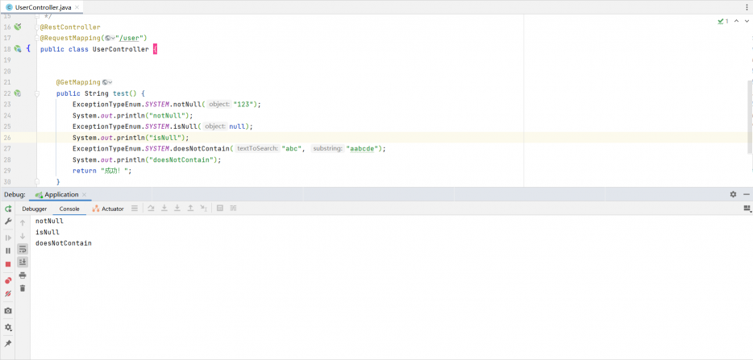Image resolution: width=753 pixels, height=360 pixels.
Task: Click the wrench icon in the debug sidebar
Action: point(8,221)
